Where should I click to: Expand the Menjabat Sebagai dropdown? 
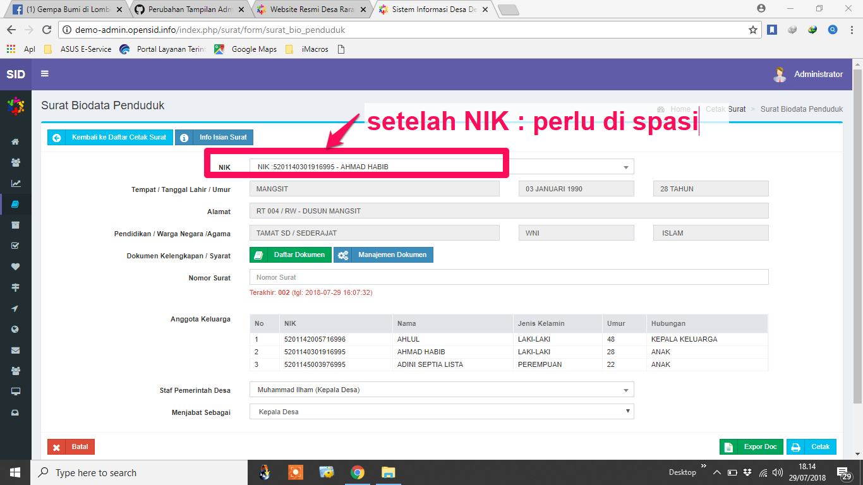[x=627, y=411]
